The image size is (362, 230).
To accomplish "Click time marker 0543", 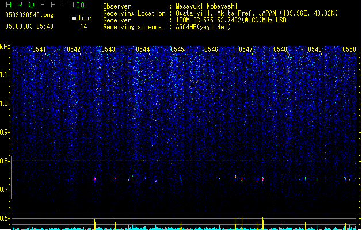I will click(108, 49).
